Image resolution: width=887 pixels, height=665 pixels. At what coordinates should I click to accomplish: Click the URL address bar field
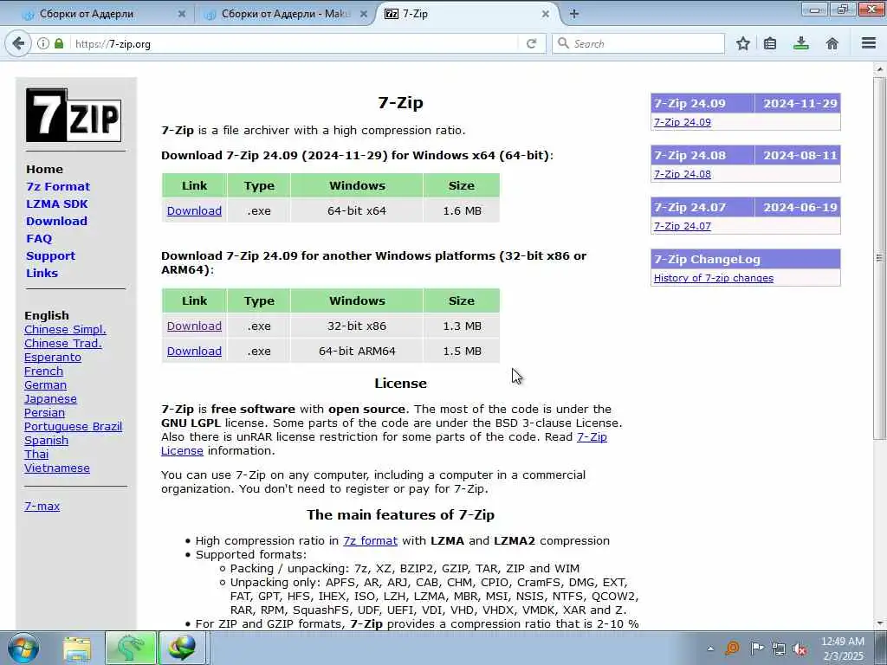coord(295,43)
